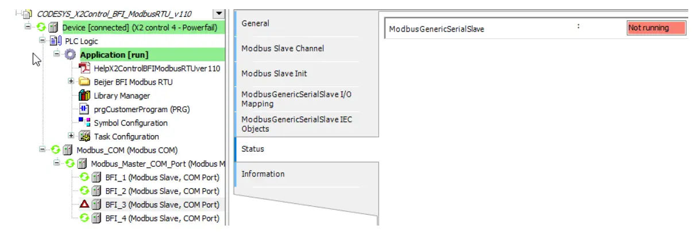Viewport: 698px width, 245px height.
Task: Select BFI_4 Modbus Slave in tree
Action: (x=162, y=218)
